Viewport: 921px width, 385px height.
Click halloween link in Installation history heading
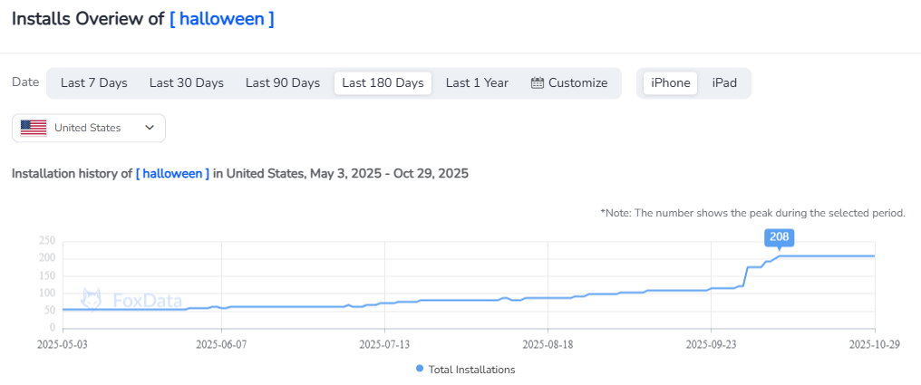click(172, 173)
